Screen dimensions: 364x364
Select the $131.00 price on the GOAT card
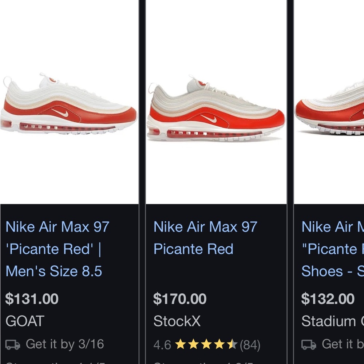(32, 298)
